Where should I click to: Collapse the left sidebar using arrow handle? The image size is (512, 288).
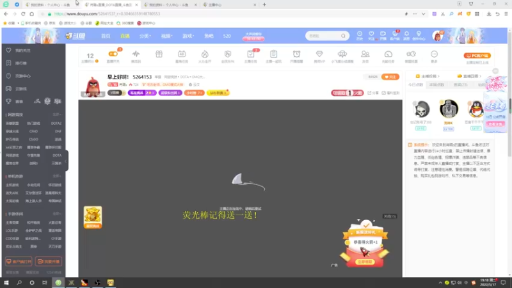[67, 161]
